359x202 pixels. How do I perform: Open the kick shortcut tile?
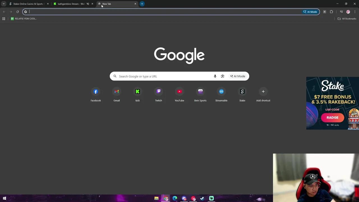[137, 92]
